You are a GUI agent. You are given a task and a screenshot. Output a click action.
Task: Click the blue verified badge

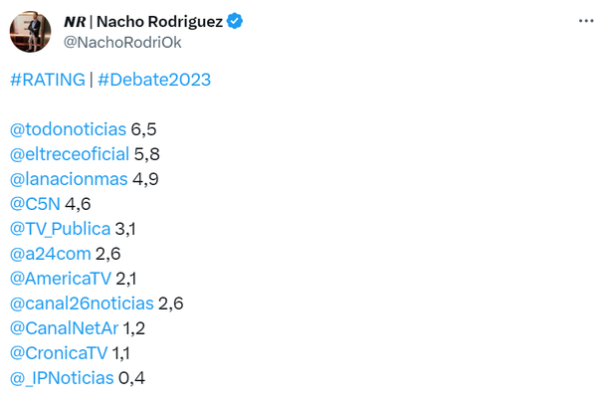click(237, 21)
